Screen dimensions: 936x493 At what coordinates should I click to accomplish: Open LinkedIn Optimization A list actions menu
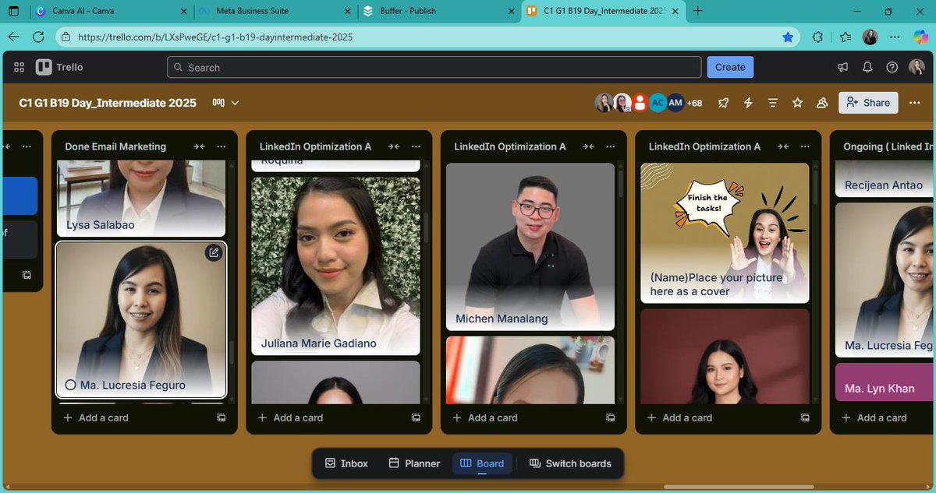pos(416,146)
